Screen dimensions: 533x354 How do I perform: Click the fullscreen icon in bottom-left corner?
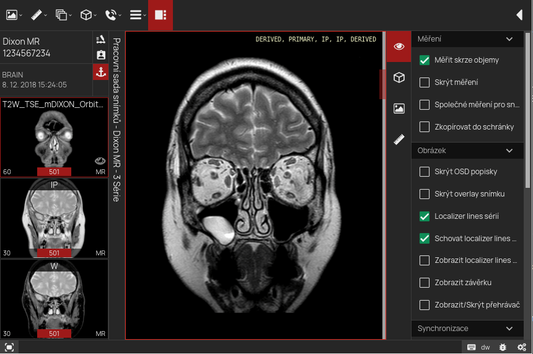click(9, 347)
